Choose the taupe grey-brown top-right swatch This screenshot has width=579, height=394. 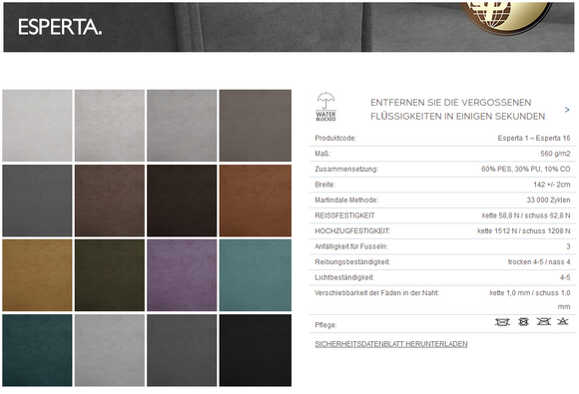(x=256, y=126)
